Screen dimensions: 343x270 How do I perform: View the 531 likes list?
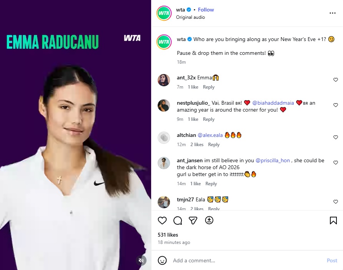(168, 235)
